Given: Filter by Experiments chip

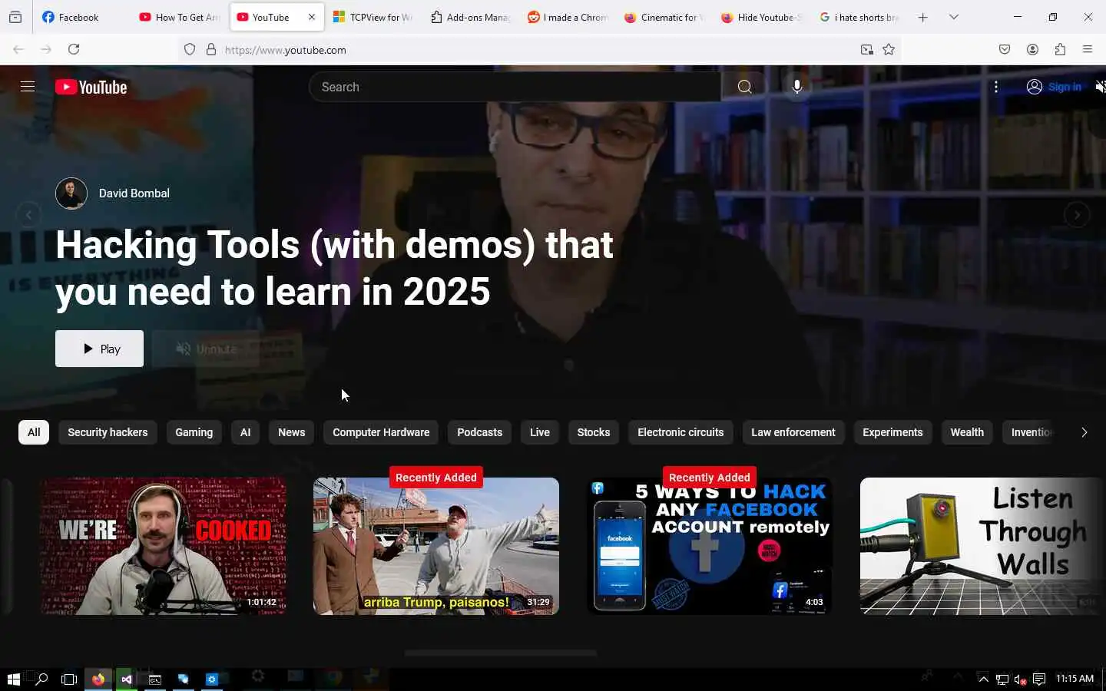Looking at the screenshot, I should click(892, 432).
